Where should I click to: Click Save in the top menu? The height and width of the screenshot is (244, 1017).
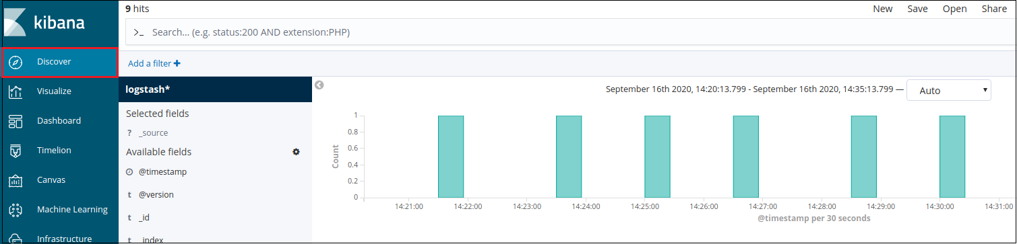tap(917, 9)
